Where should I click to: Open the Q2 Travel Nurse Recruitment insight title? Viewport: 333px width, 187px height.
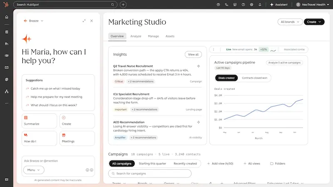(133, 66)
